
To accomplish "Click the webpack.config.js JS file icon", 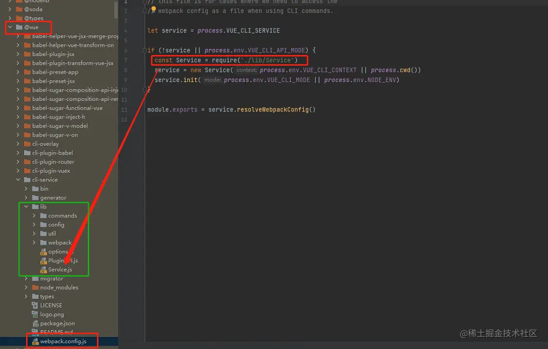I will tap(35, 342).
